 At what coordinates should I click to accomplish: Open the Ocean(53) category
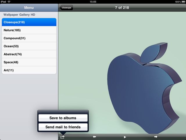(x=29, y=46)
